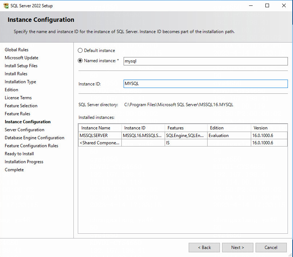The image size is (293, 257).
Task: Click the window resize grip in the corner
Action: [290, 254]
